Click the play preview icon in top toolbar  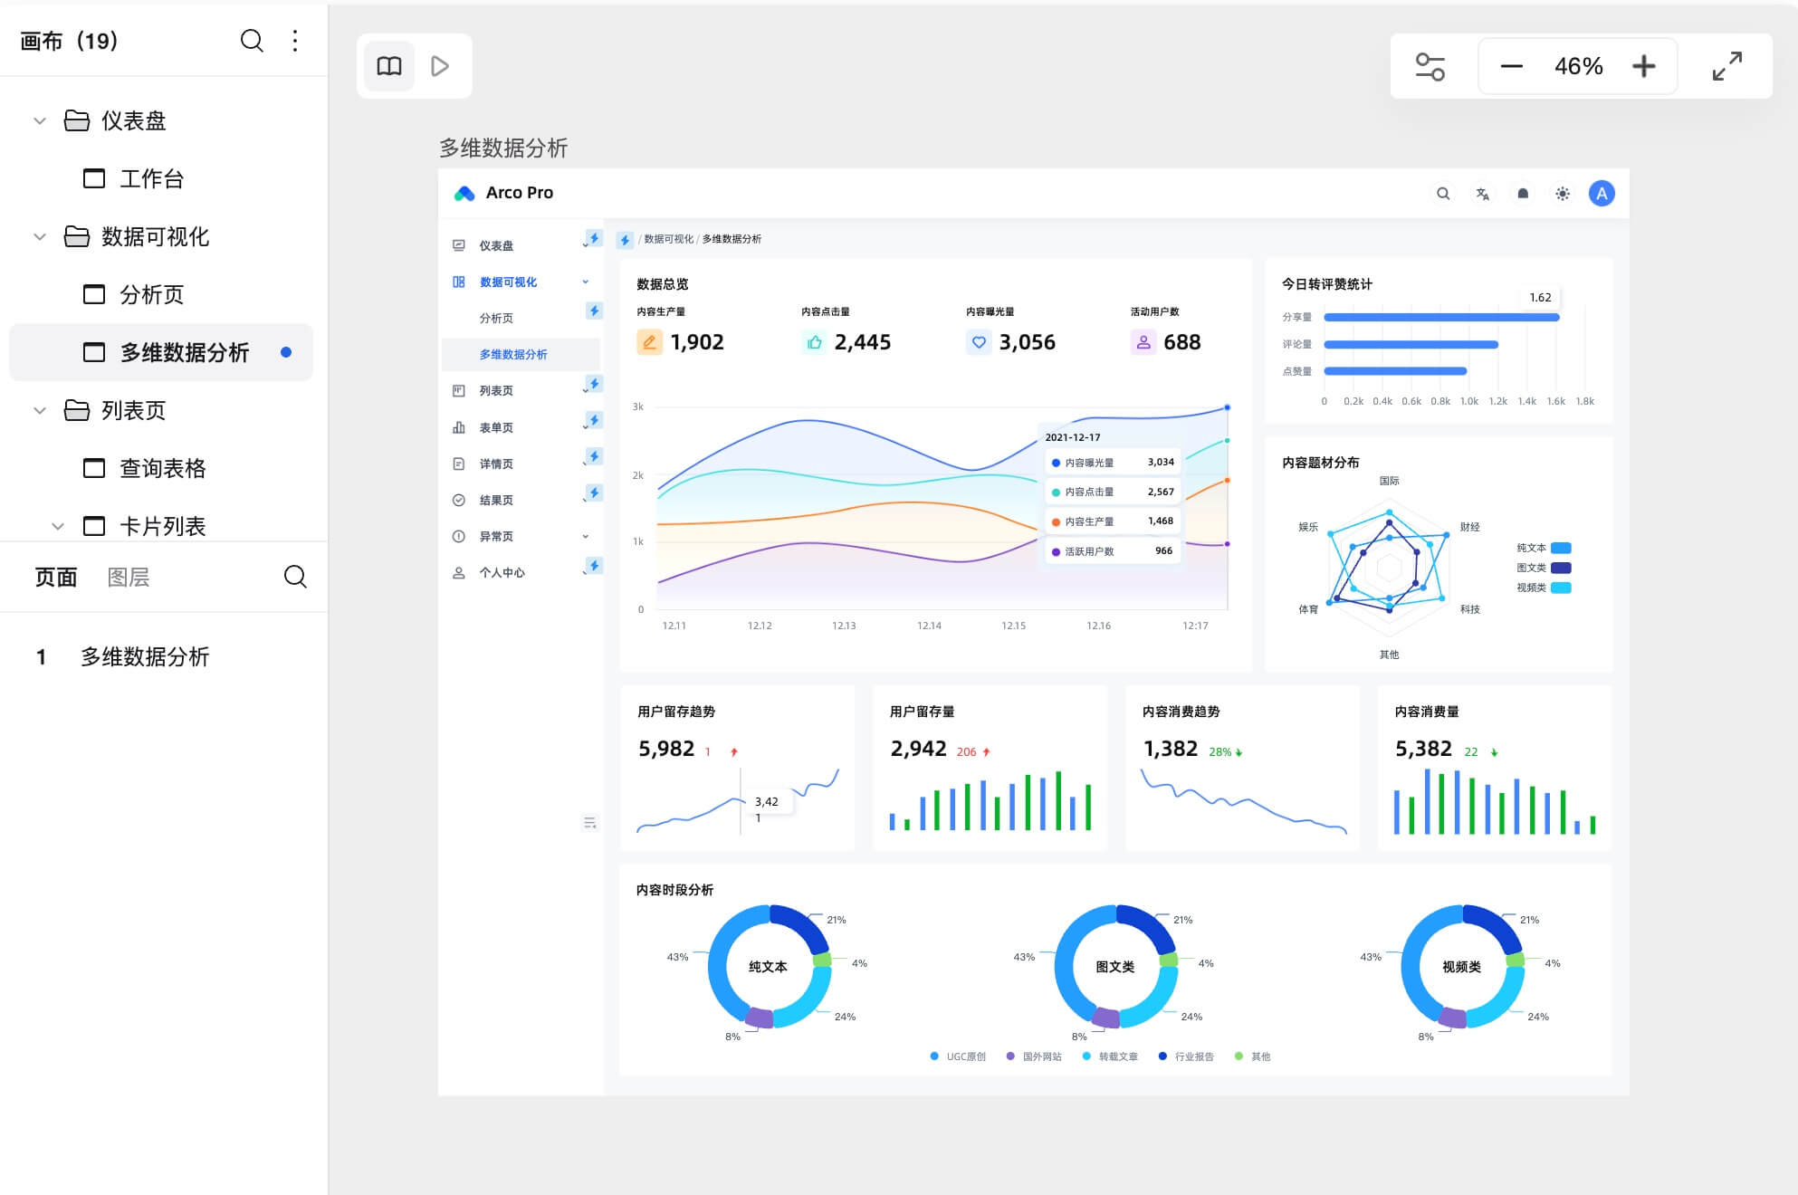[441, 65]
